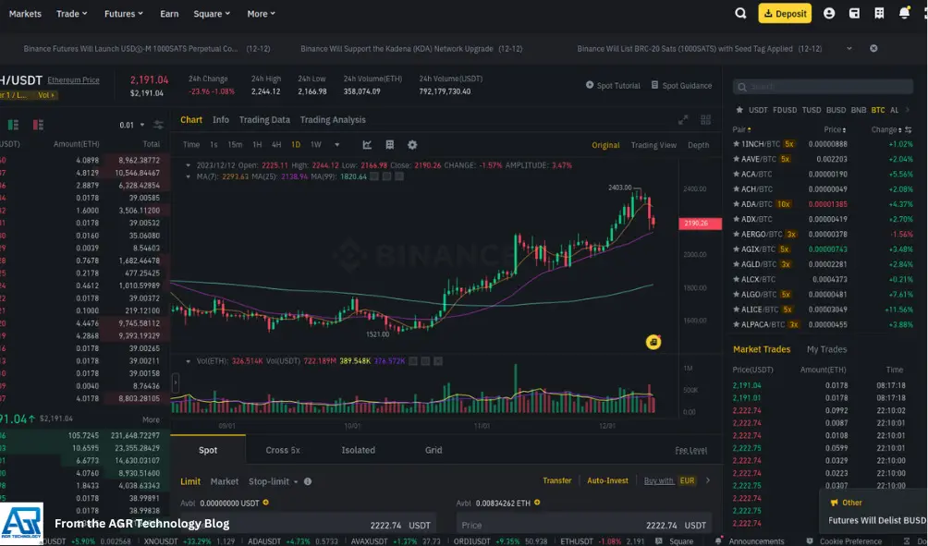Select the sell order book view icon

click(37, 124)
